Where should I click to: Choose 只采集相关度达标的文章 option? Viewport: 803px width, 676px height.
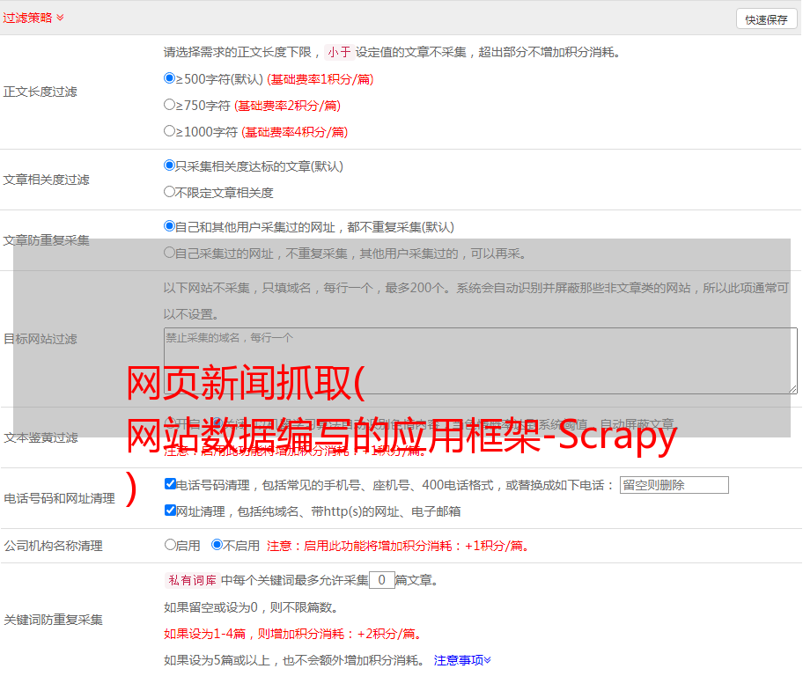tap(169, 165)
